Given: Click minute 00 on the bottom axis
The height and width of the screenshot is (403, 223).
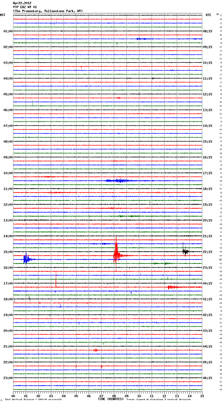Looking at the screenshot, I should (x=13, y=396).
